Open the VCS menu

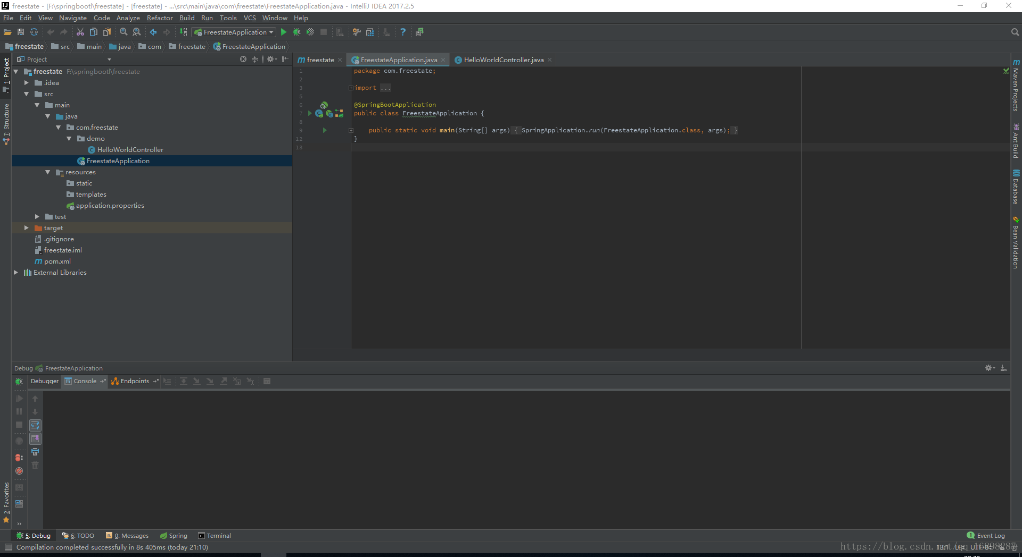250,18
